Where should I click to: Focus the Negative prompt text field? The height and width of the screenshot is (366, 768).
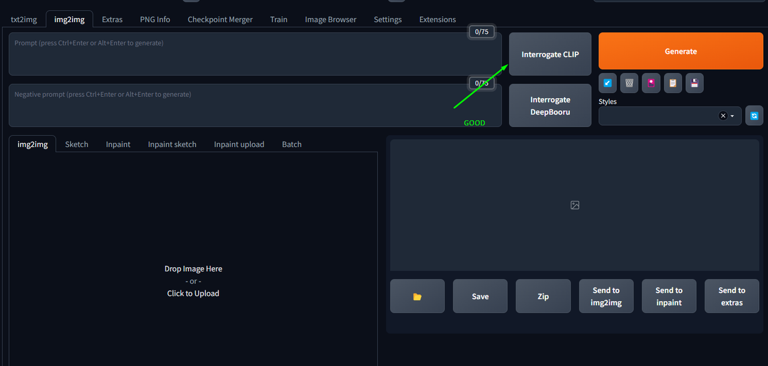point(255,105)
